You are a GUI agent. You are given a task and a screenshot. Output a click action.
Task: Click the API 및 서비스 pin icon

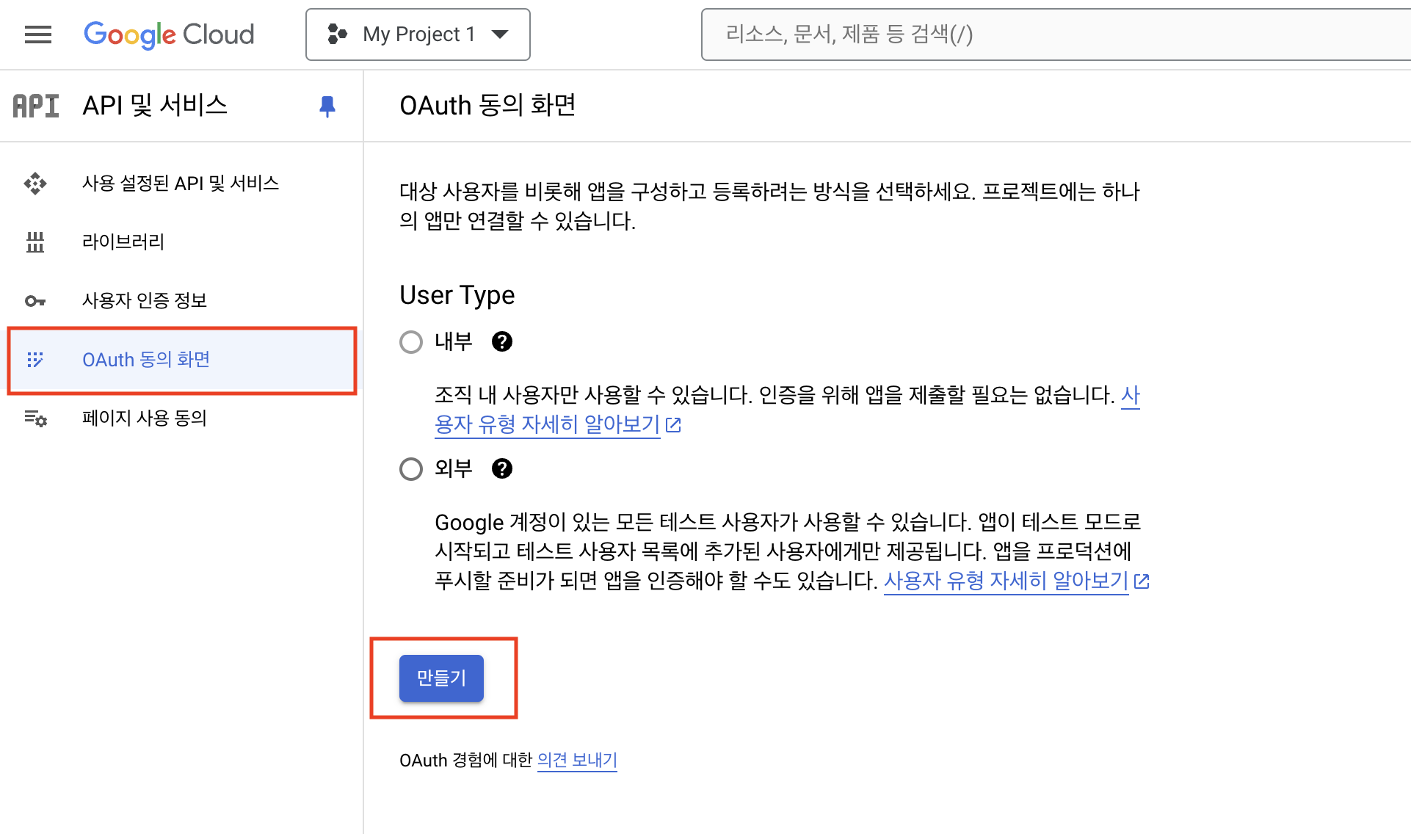pos(327,106)
